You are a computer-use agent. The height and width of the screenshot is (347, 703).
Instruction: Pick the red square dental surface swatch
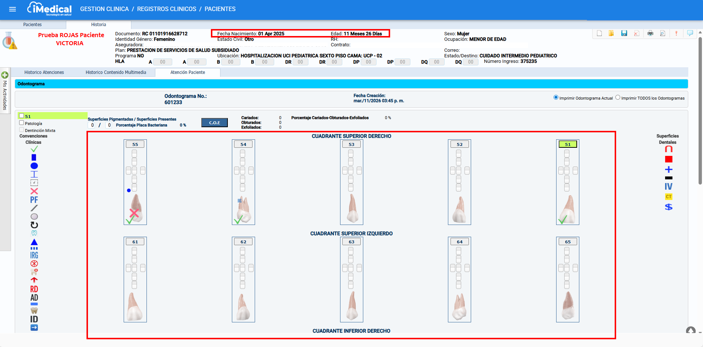pyautogui.click(x=668, y=159)
